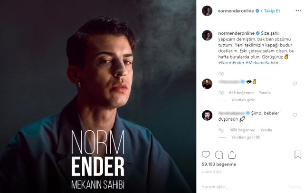Click the avatar of the first commenter
This screenshot has width=304, height=193.
tap(207, 84)
